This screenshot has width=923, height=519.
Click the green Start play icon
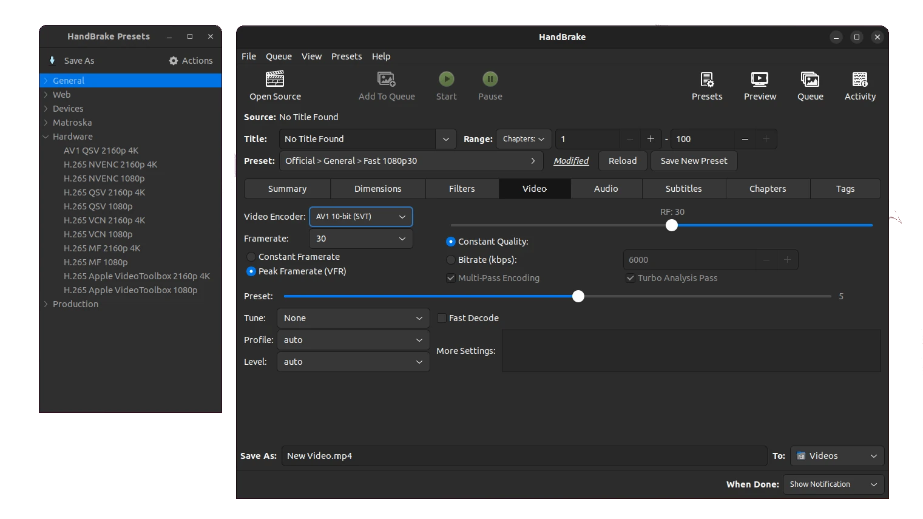(447, 79)
